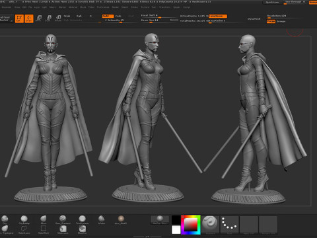Adjust the See-through slider
Viewport: 317px width, 238px height.
pos(296,2)
